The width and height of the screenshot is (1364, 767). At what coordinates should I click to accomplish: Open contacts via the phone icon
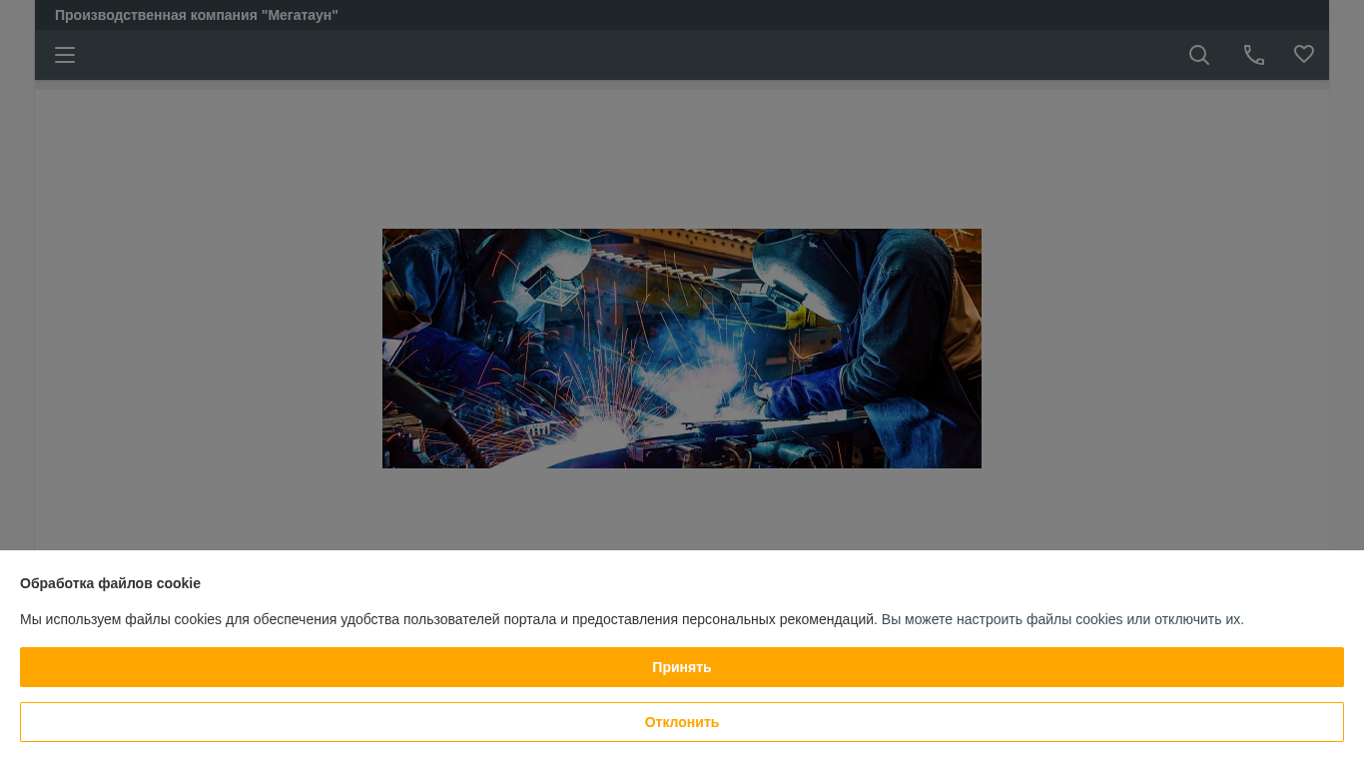[x=1253, y=55]
